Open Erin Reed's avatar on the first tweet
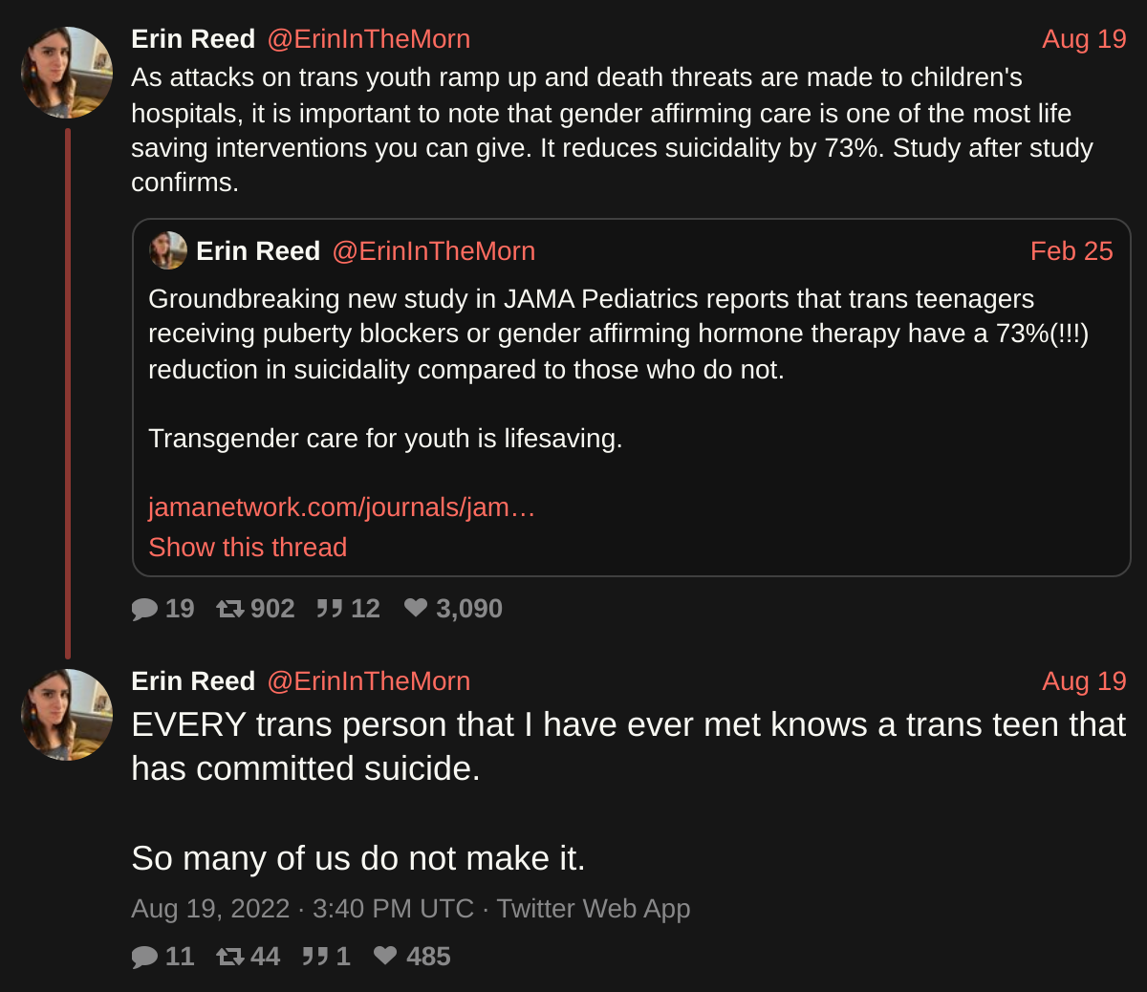Viewport: 1147px width, 992px height. point(67,73)
